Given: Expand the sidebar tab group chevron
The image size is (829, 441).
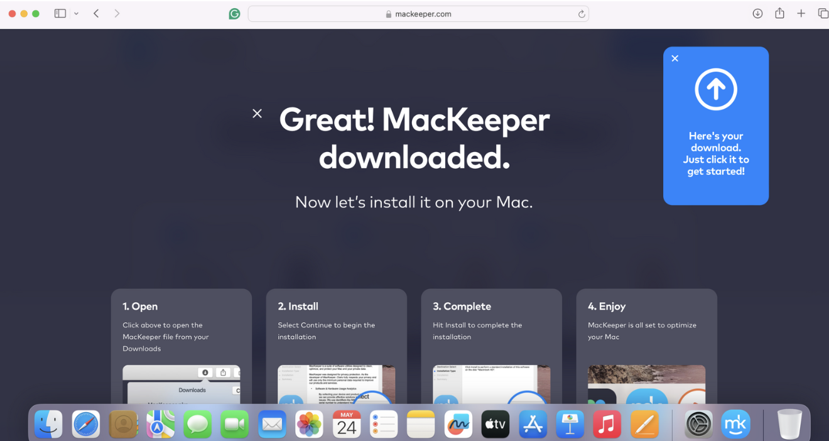Looking at the screenshot, I should 77,13.
